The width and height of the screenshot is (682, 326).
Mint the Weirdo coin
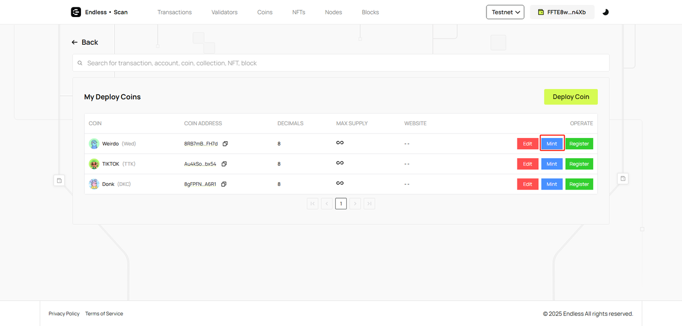coord(551,144)
